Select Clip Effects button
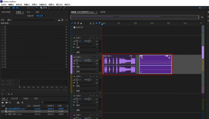This screenshot has height=119, width=209. [x=31, y=16]
